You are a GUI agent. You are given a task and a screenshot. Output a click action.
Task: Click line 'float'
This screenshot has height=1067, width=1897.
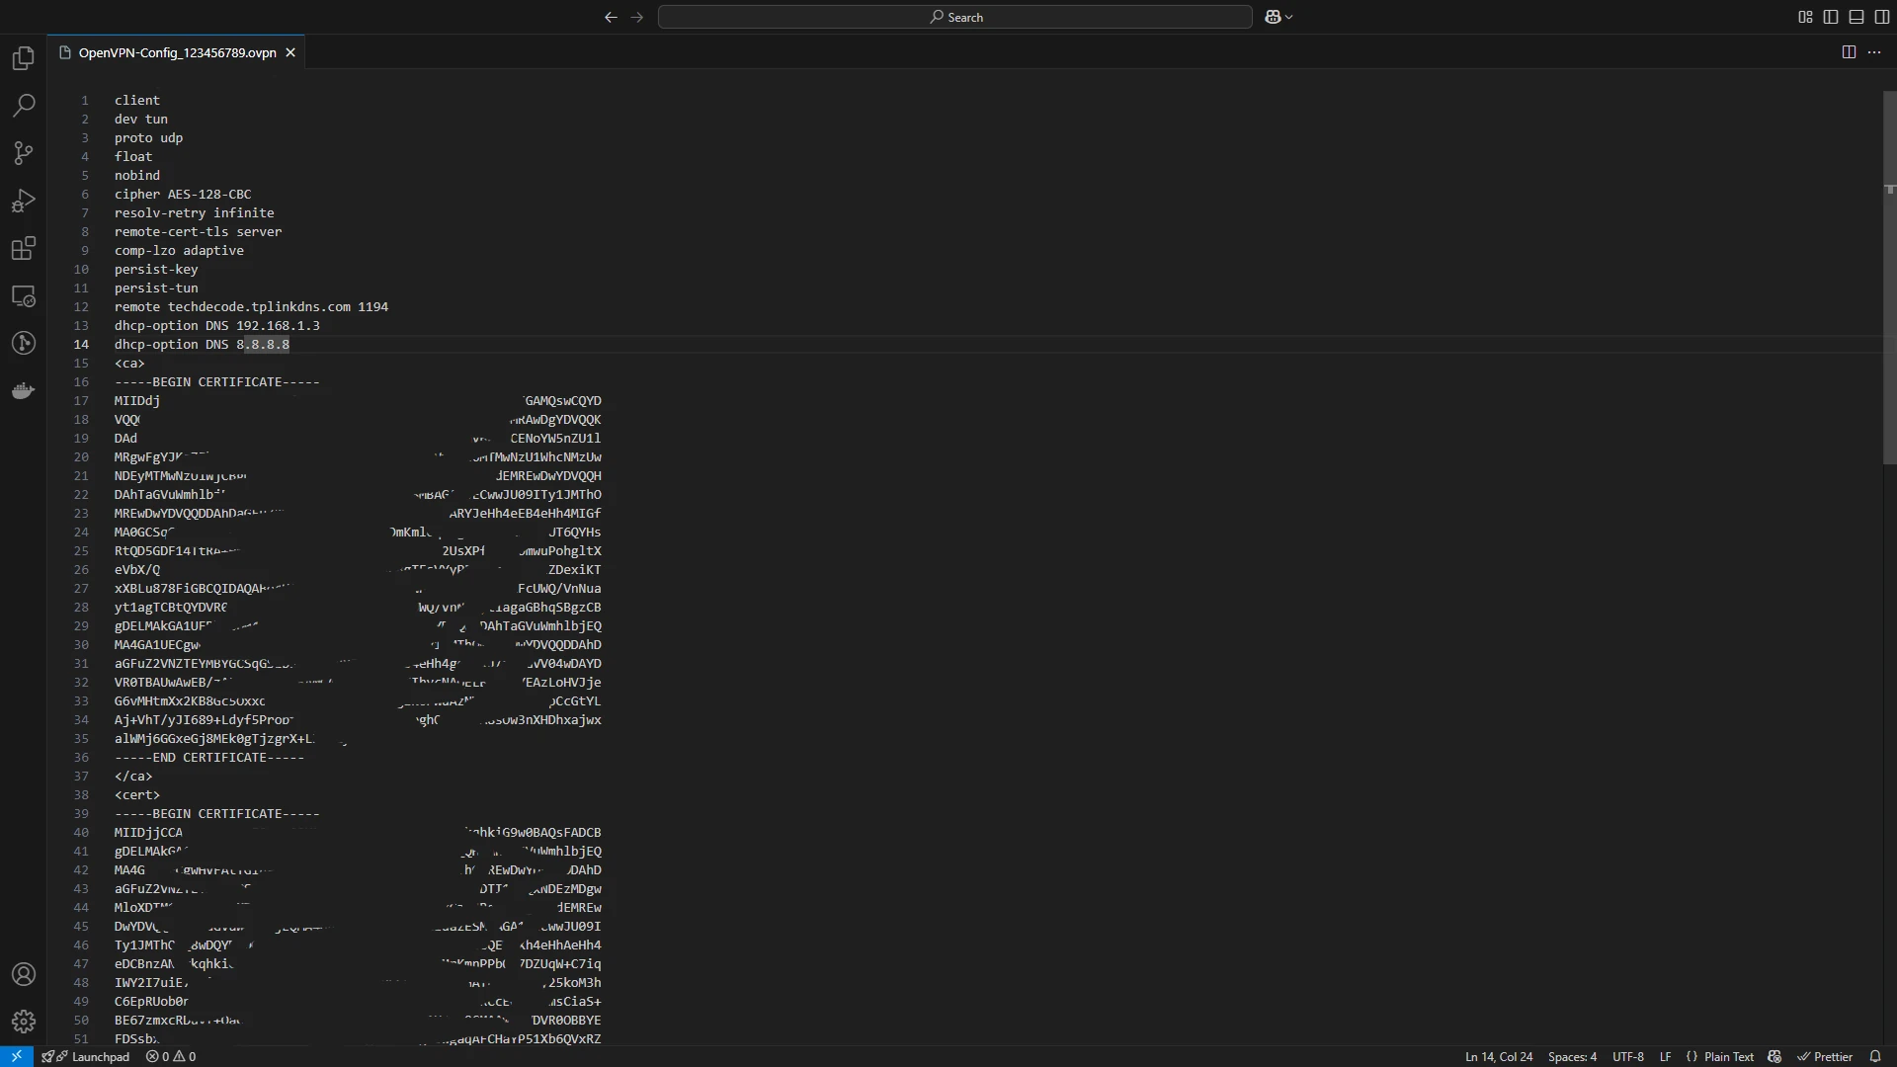[x=133, y=157]
